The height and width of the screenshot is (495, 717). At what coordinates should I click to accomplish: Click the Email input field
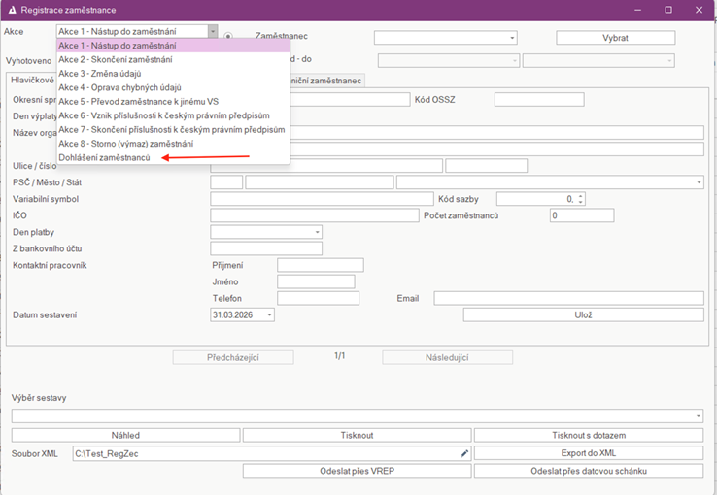(x=568, y=298)
